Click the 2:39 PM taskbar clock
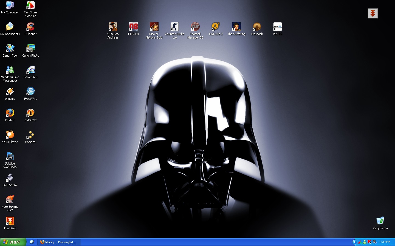The image size is (395, 246). tap(385, 242)
